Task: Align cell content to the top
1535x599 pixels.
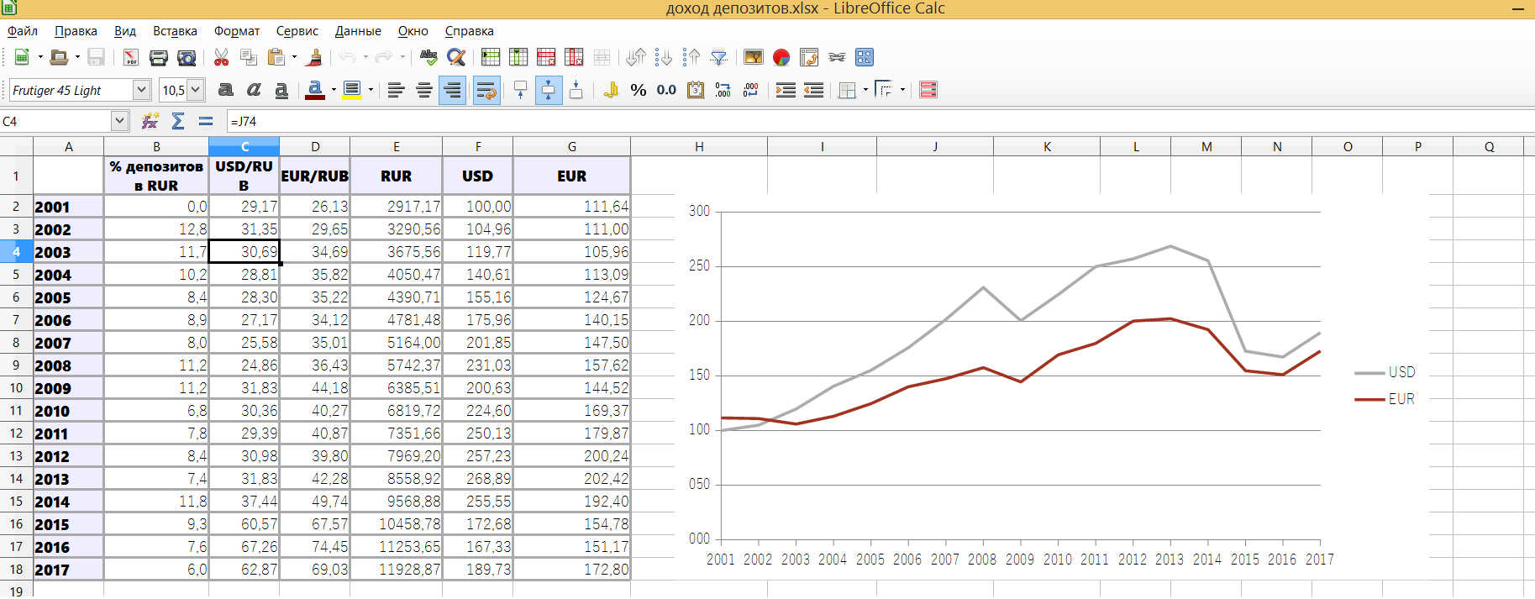Action: (521, 90)
